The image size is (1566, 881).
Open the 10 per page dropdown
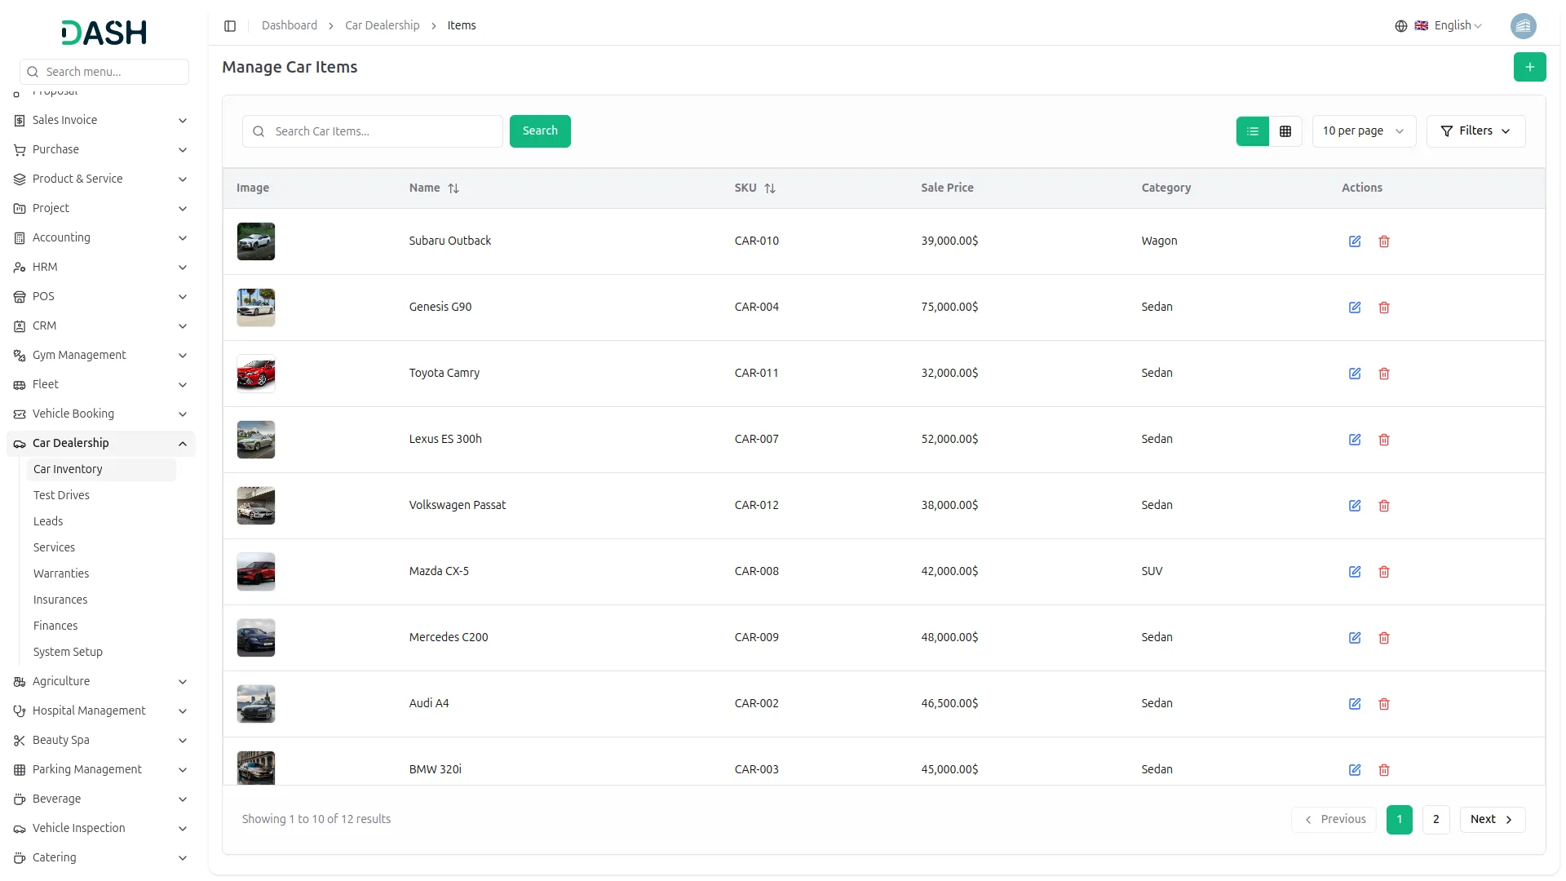(x=1363, y=131)
